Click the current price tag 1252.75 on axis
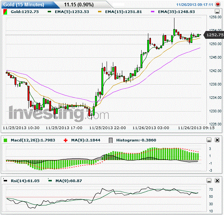Screen dimensions: 224x215 pyautogui.click(x=214, y=35)
